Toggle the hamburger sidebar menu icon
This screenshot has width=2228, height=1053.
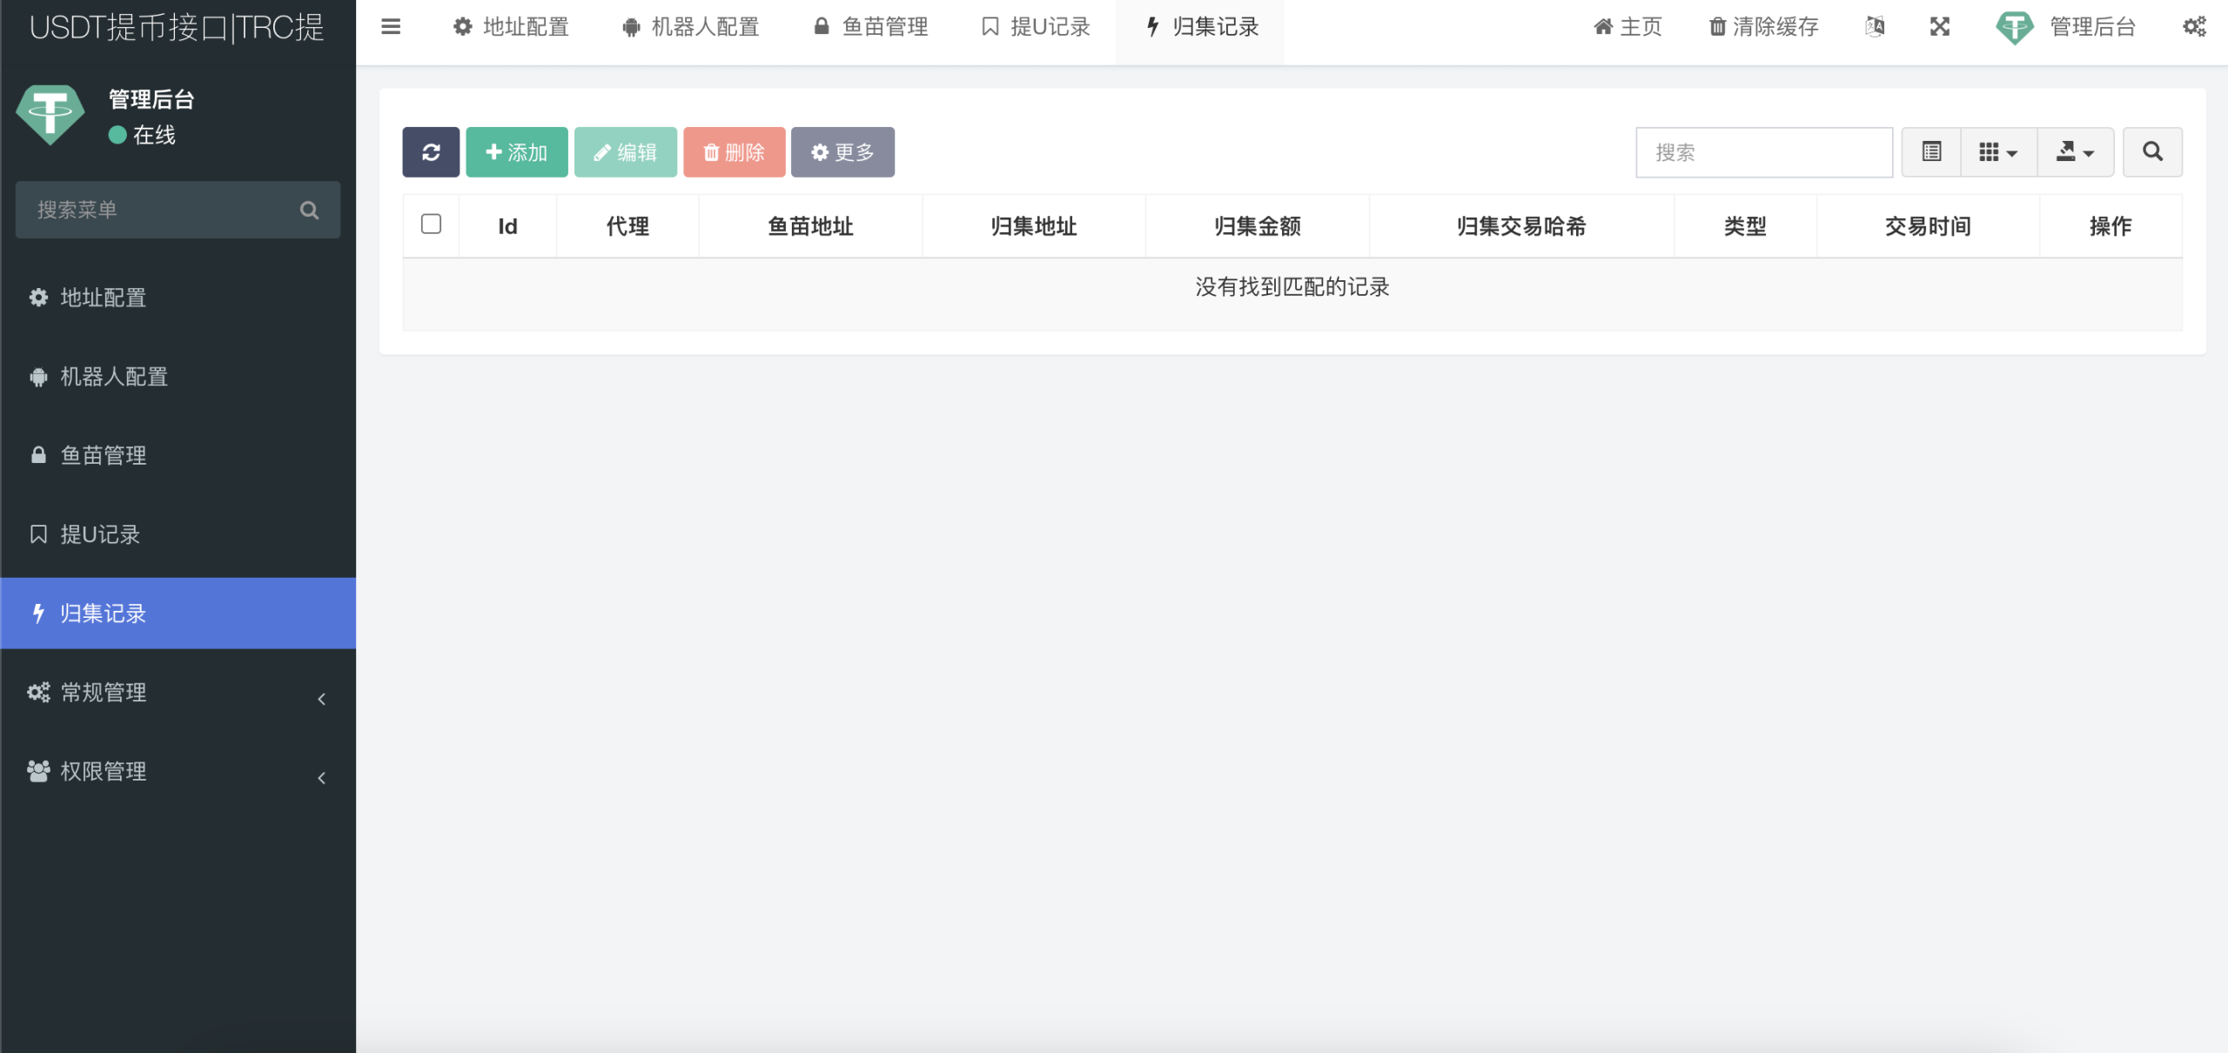pyautogui.click(x=391, y=27)
